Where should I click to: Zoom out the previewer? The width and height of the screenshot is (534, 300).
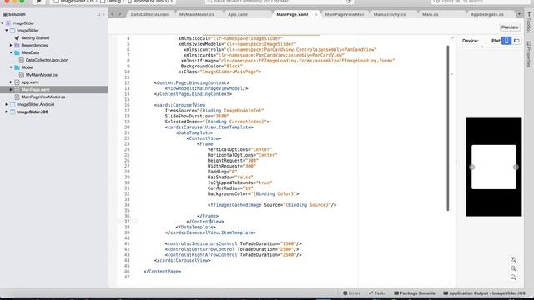pyautogui.click(x=513, y=277)
